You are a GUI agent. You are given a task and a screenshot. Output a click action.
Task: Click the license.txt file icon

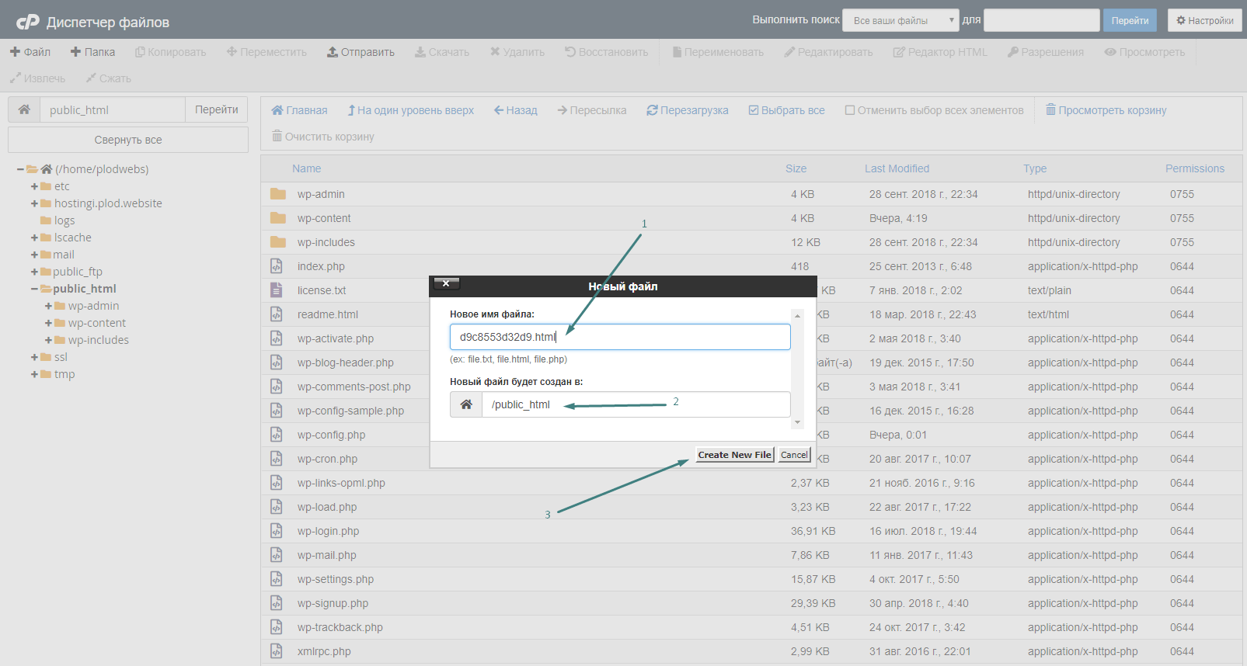pos(276,290)
